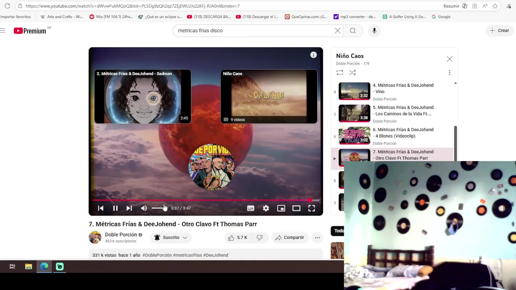This screenshot has height=290, width=516.
Task: Click the Compartir share button
Action: tap(289, 238)
